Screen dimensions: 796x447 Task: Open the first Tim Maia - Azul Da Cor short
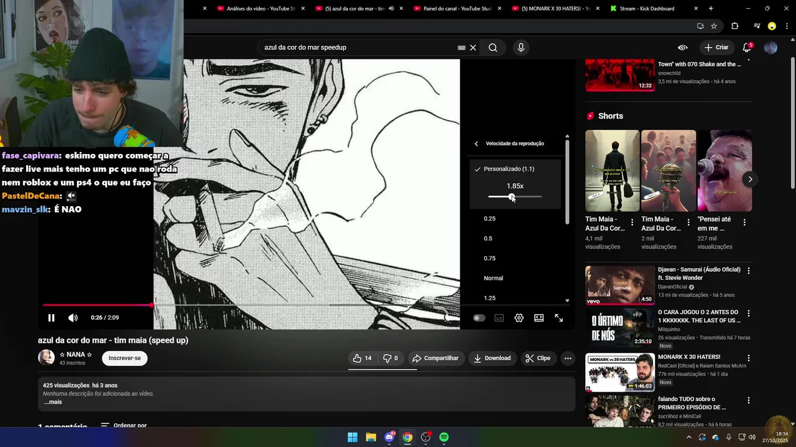(x=612, y=171)
